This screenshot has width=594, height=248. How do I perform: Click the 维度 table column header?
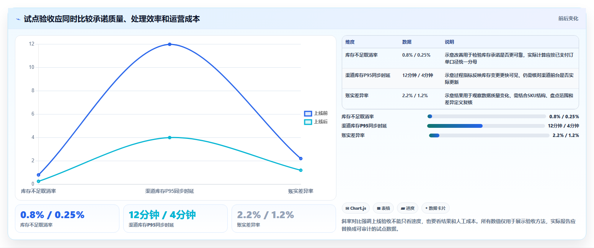[x=350, y=42]
